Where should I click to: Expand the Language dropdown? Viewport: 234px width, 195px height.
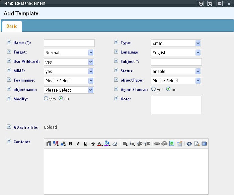pos(176,53)
